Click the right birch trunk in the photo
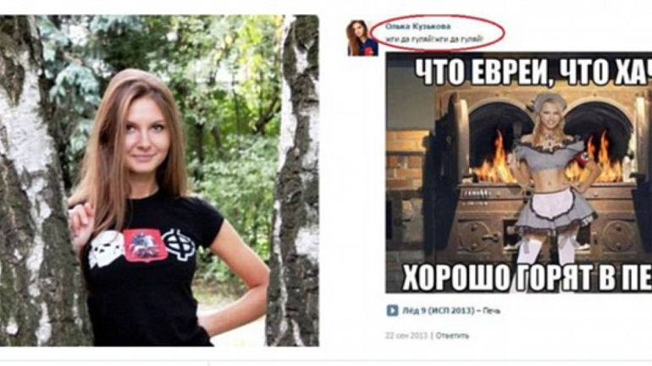This screenshot has width=652, height=366. tap(293, 181)
